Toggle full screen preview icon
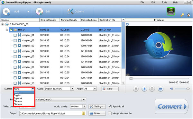Screen dimensions: 193x119 click(161, 89)
